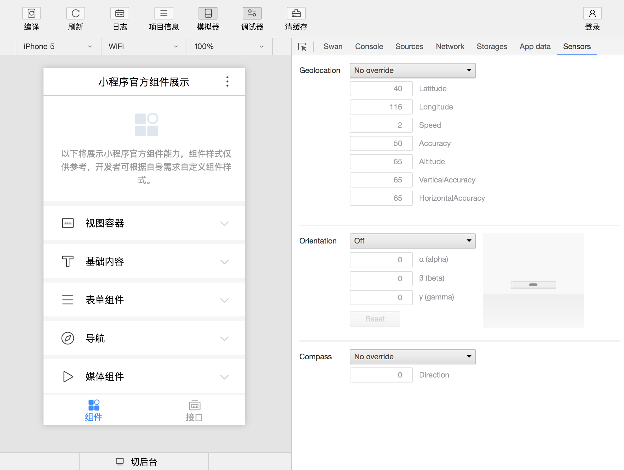Screen dimensions: 624x470
Task: Toggle the 模拟器 simulator panel
Action: (208, 13)
